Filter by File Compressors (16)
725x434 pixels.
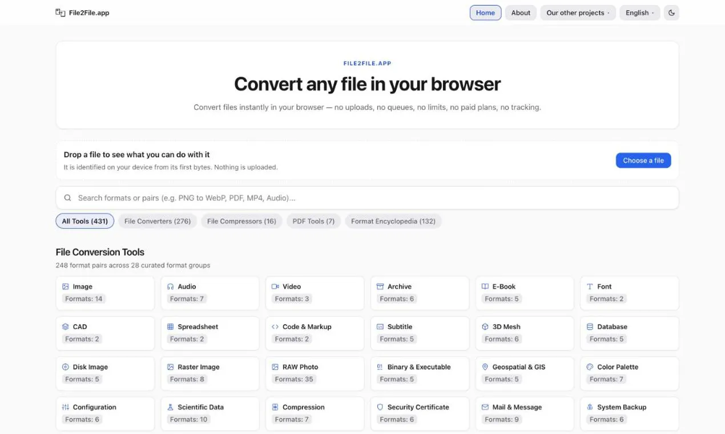241,221
